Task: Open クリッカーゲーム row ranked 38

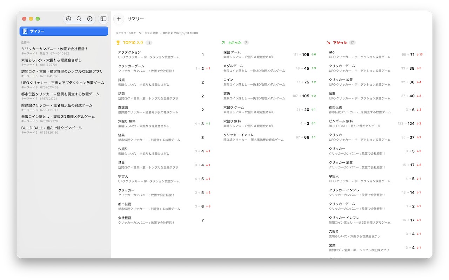Action: coord(375,68)
